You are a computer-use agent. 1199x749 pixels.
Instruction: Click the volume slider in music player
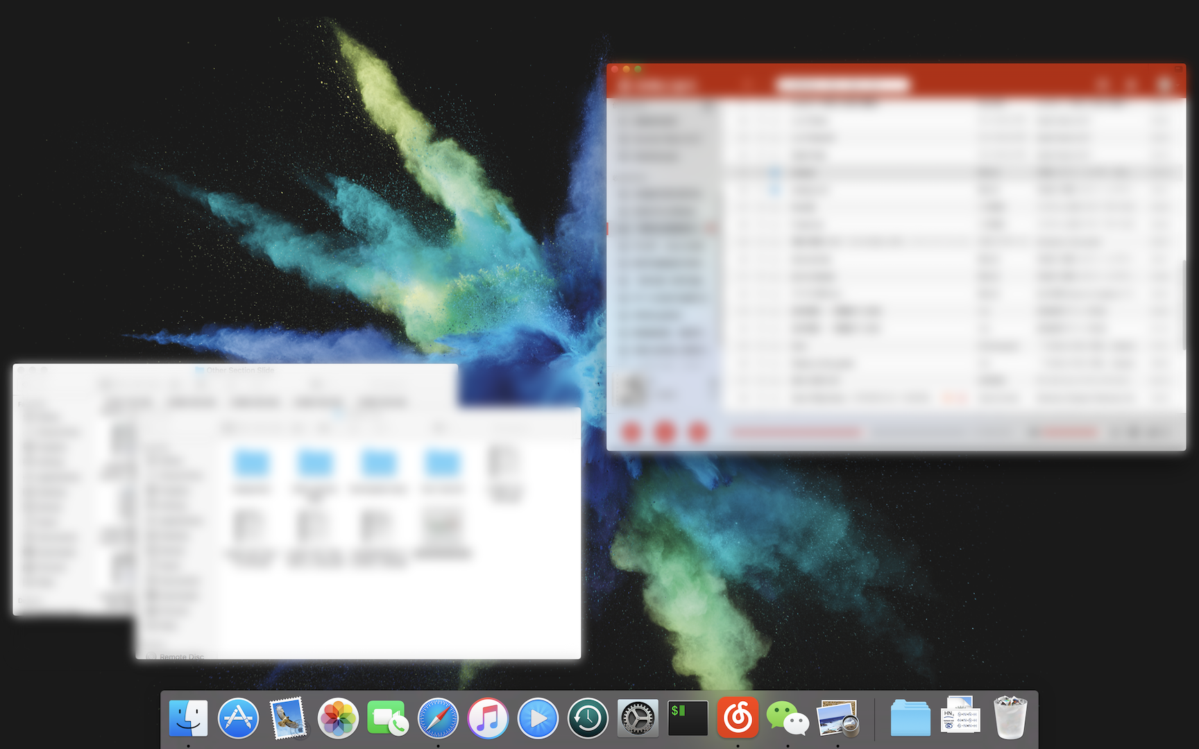click(x=1069, y=432)
